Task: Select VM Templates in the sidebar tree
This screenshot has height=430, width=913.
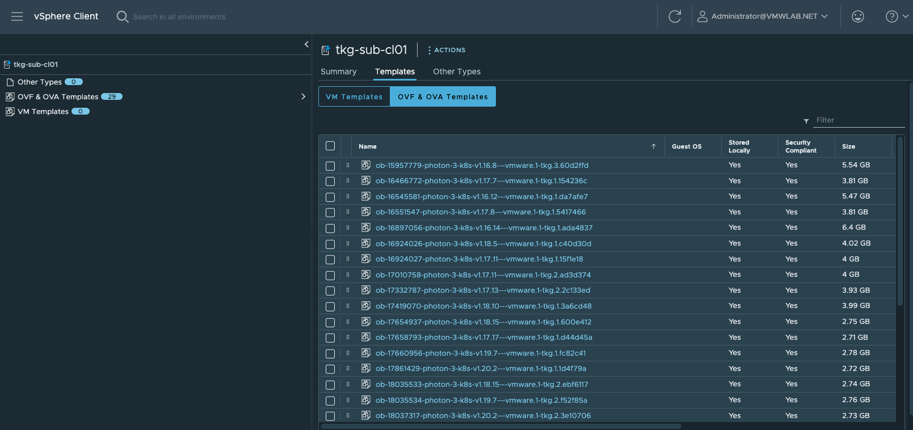Action: tap(43, 112)
